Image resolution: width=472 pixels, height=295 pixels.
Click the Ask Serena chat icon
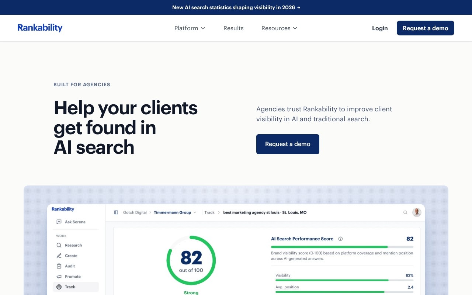click(x=59, y=222)
